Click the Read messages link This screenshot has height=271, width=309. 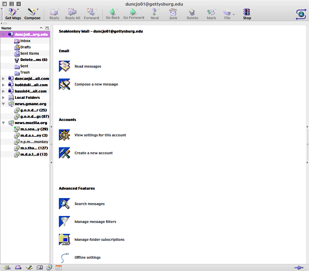click(88, 66)
